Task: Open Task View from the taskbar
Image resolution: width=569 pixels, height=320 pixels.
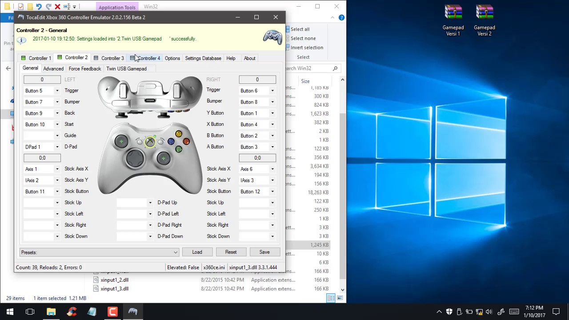Action: [x=30, y=312]
